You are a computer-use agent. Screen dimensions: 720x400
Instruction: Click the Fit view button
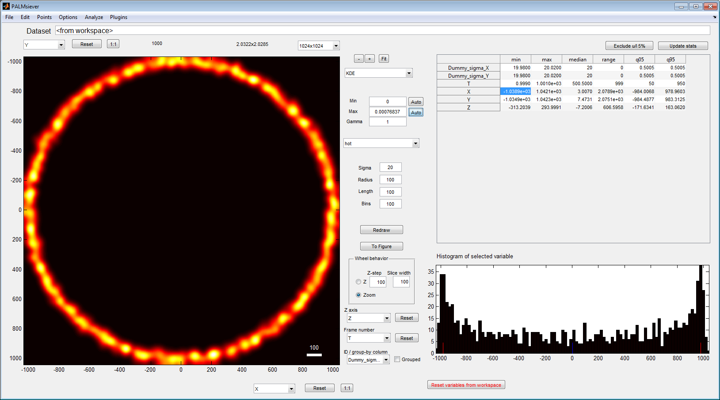pyautogui.click(x=384, y=59)
